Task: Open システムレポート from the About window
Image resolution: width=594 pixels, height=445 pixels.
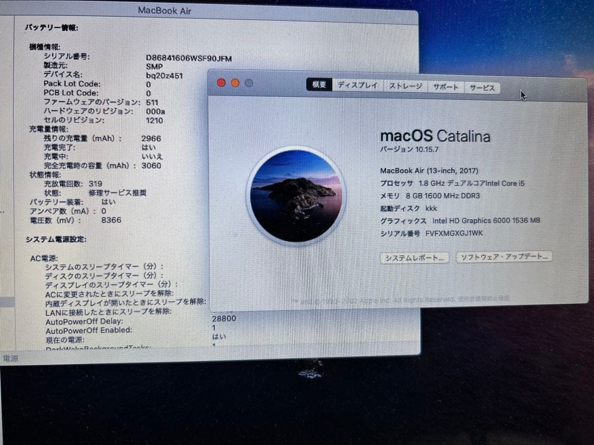Action: [x=414, y=257]
